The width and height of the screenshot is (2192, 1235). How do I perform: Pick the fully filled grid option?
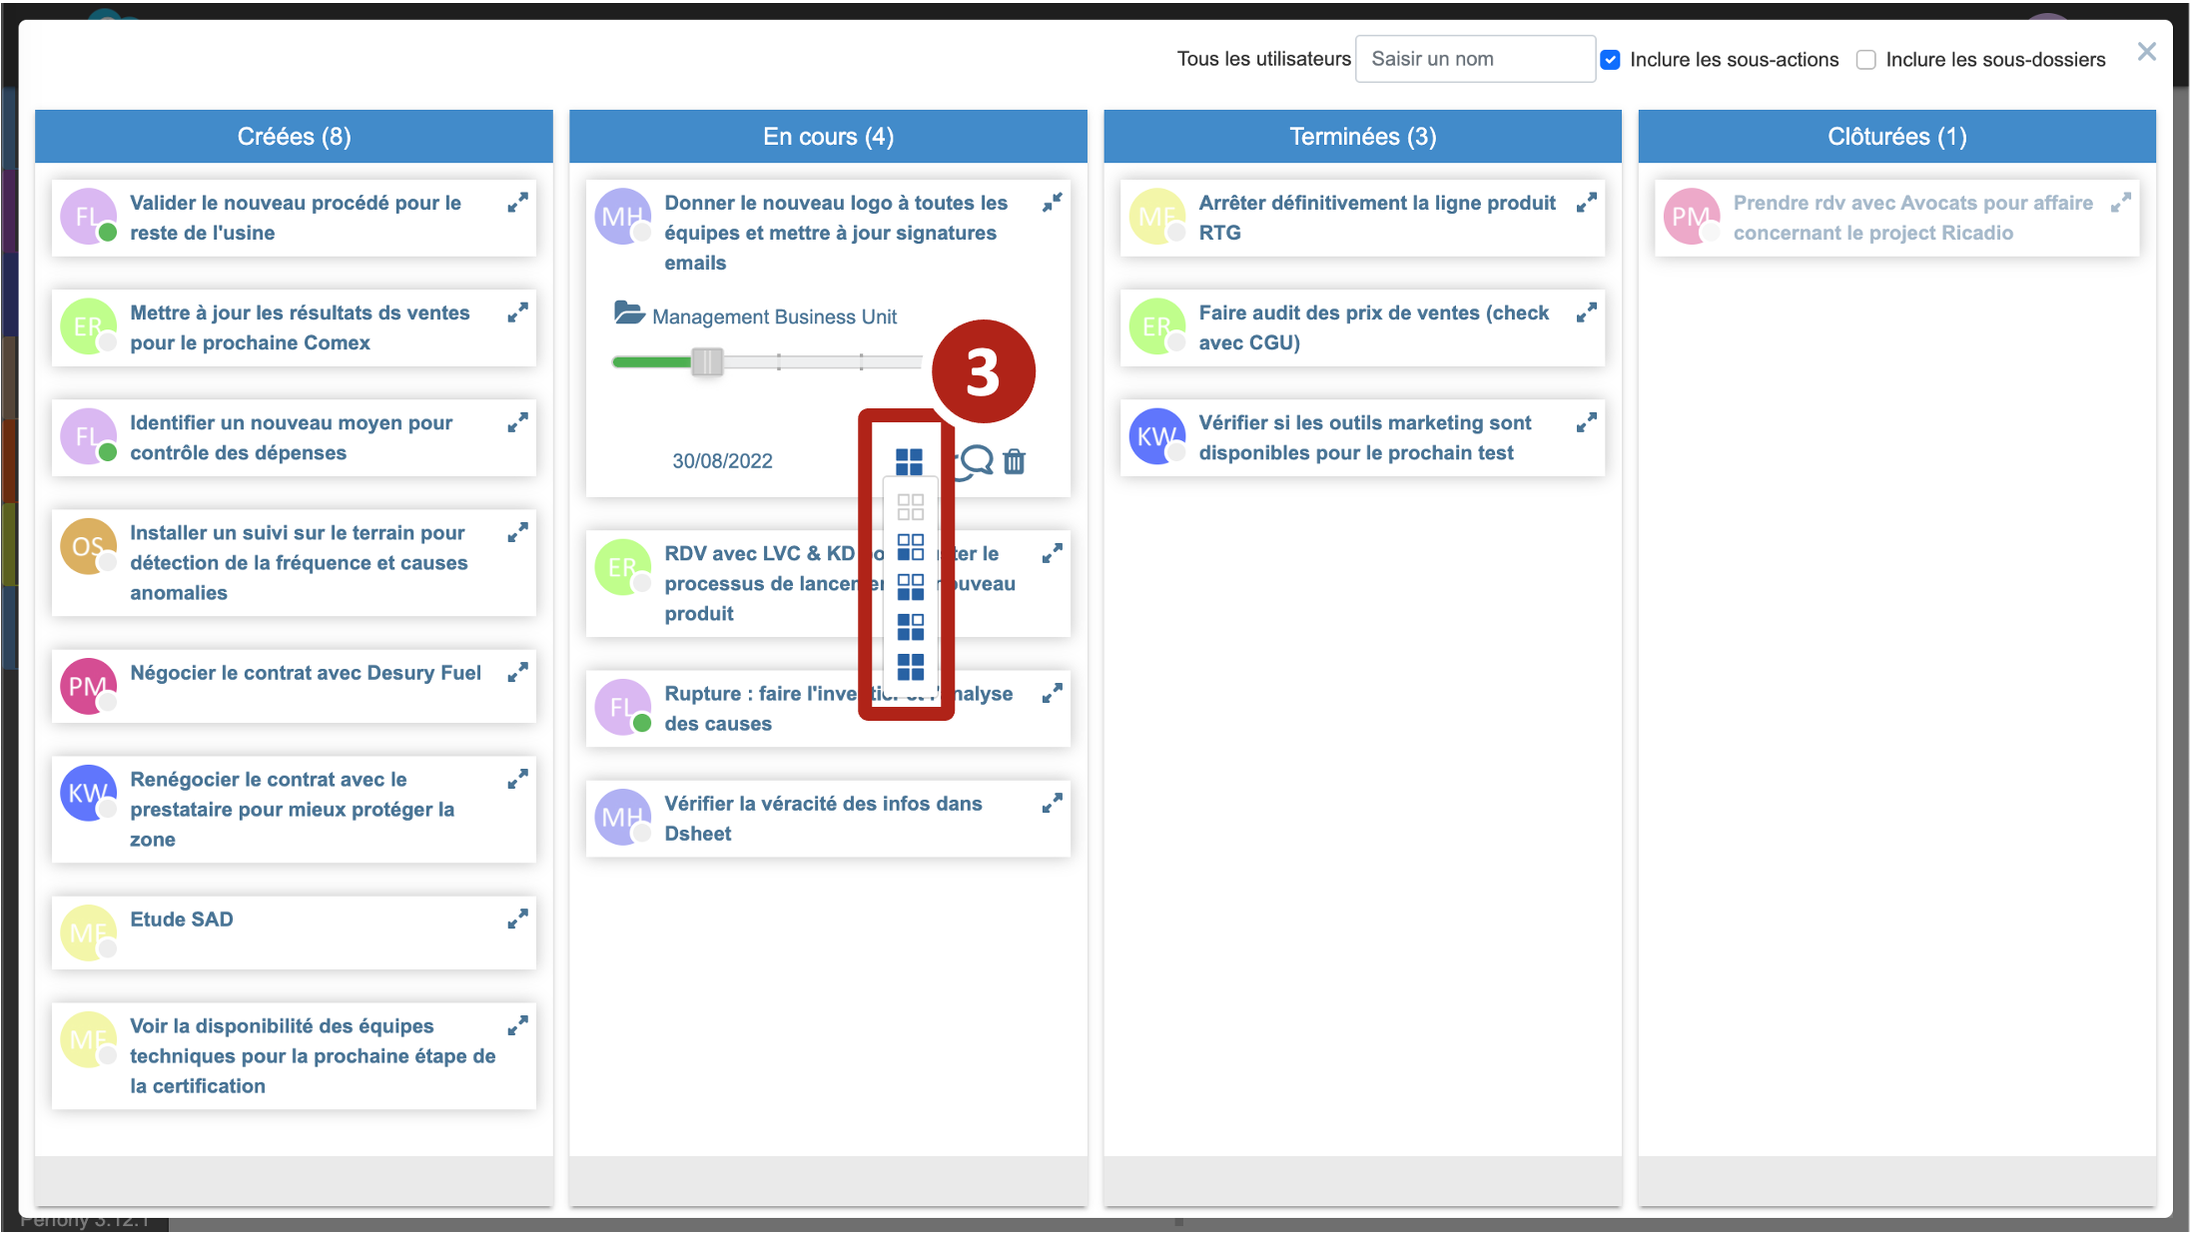[910, 667]
